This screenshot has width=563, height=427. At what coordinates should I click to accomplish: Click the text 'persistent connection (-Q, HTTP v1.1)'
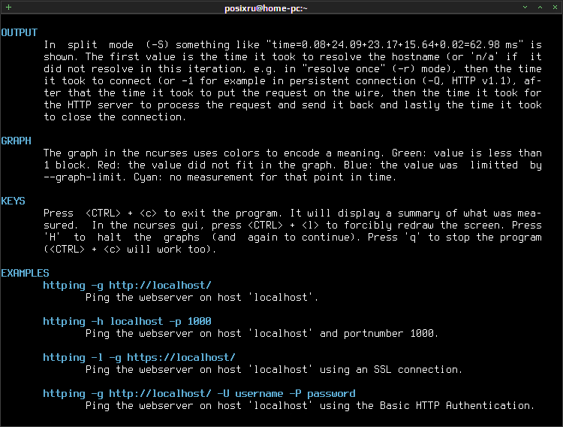point(402,80)
